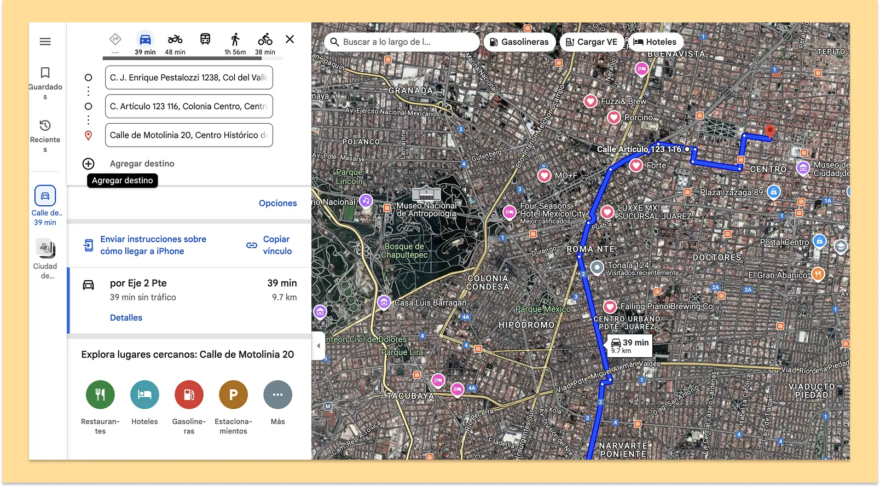Viewport: 880px width, 487px height.
Task: Open the purple music venue marker near Polanco
Action: pyautogui.click(x=366, y=201)
